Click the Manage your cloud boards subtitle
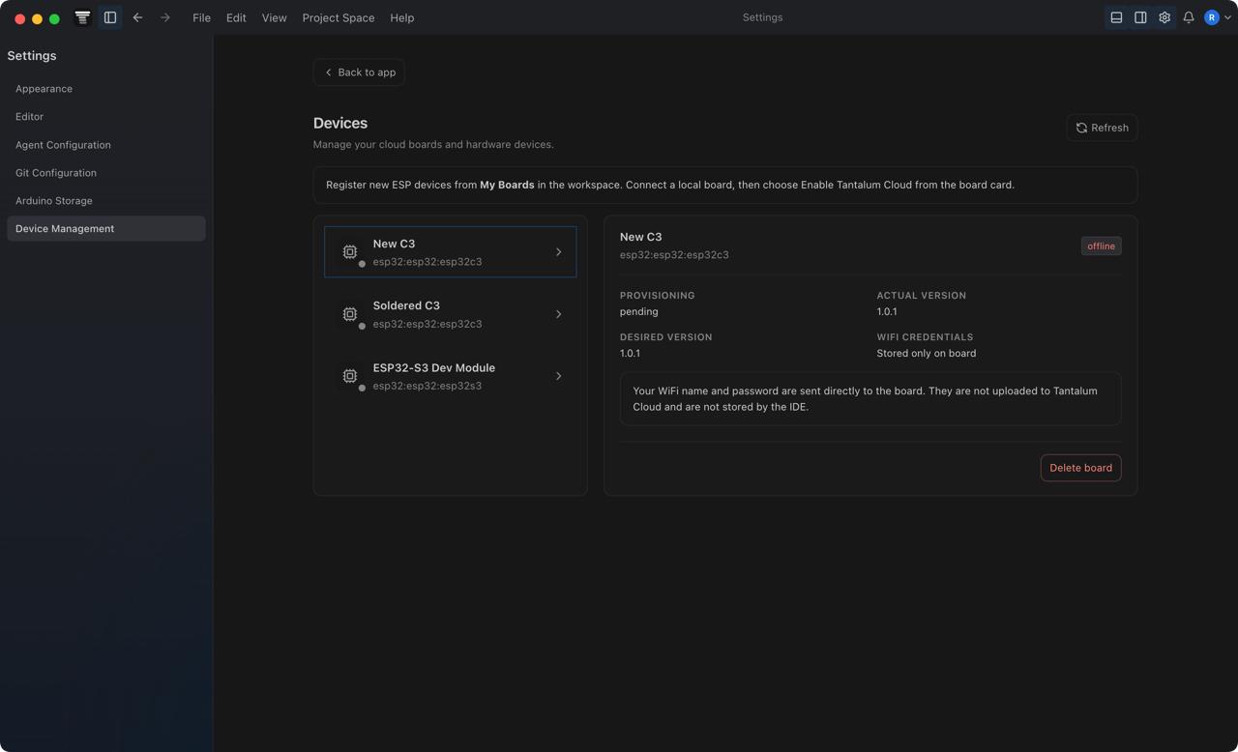Viewport: 1238px width, 752px height. tap(433, 145)
